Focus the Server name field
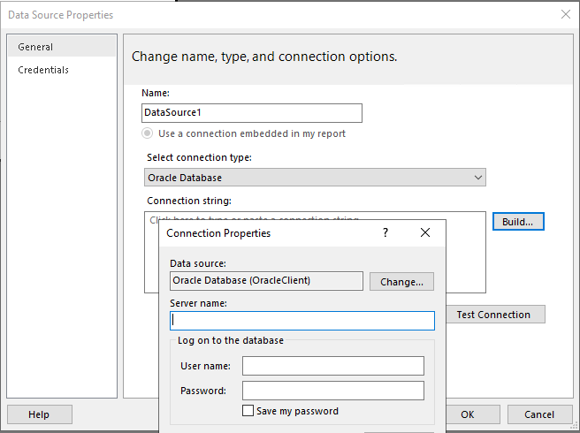This screenshot has height=433, width=580. coord(302,321)
